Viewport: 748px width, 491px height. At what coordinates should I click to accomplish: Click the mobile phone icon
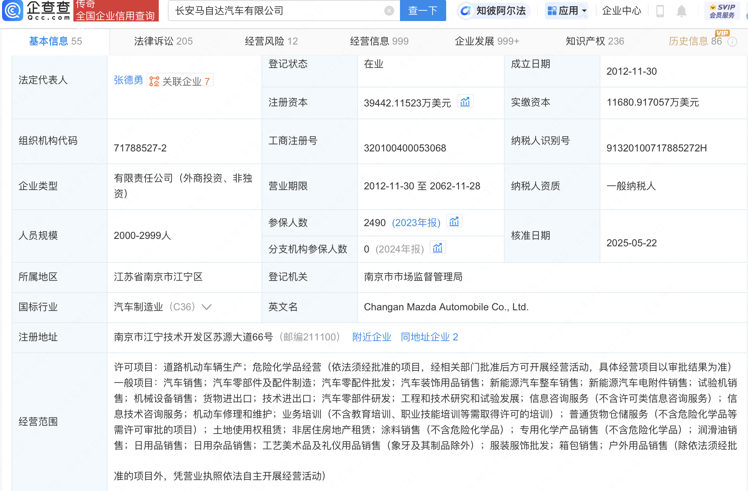[660, 11]
